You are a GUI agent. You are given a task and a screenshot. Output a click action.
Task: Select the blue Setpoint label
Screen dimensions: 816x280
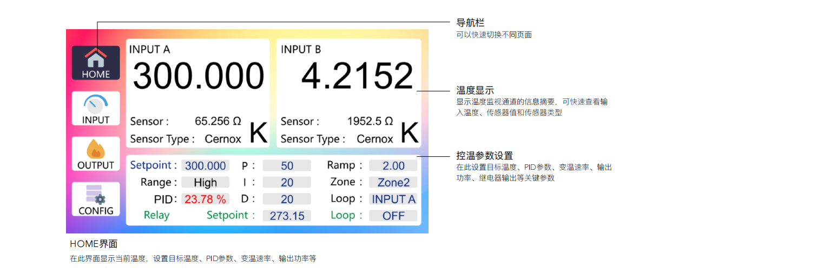tap(154, 165)
